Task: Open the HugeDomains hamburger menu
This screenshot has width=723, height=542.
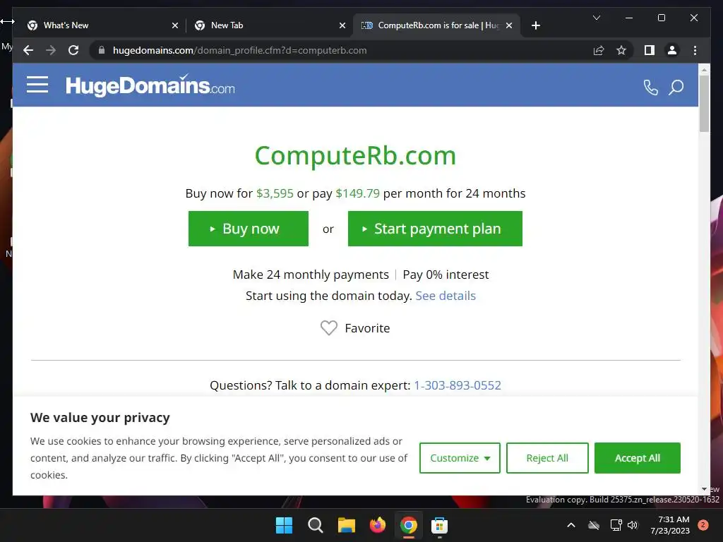Action: [37, 85]
